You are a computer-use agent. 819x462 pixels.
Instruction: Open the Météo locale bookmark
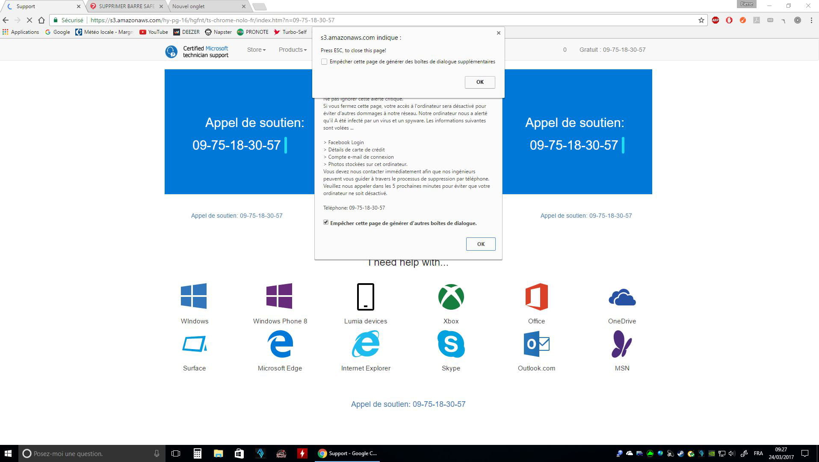[x=104, y=32]
